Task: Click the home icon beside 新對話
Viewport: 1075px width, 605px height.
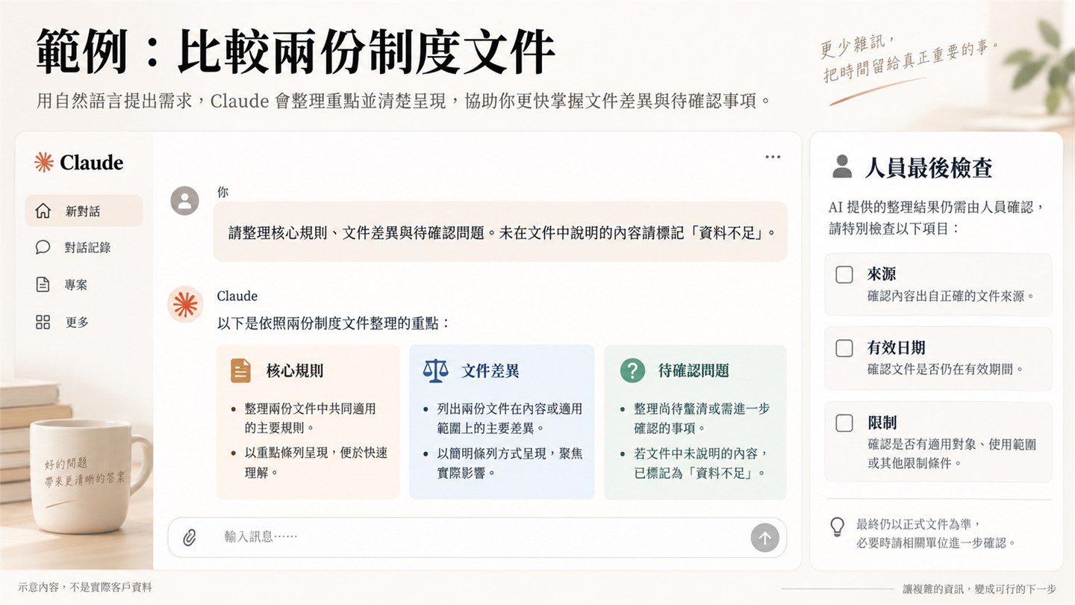Action: click(43, 211)
